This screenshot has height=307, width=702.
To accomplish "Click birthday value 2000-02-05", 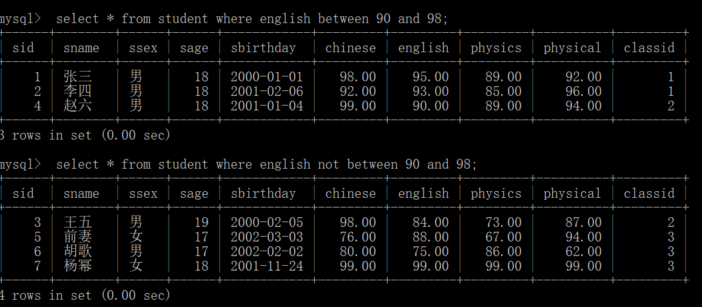I will [x=267, y=222].
